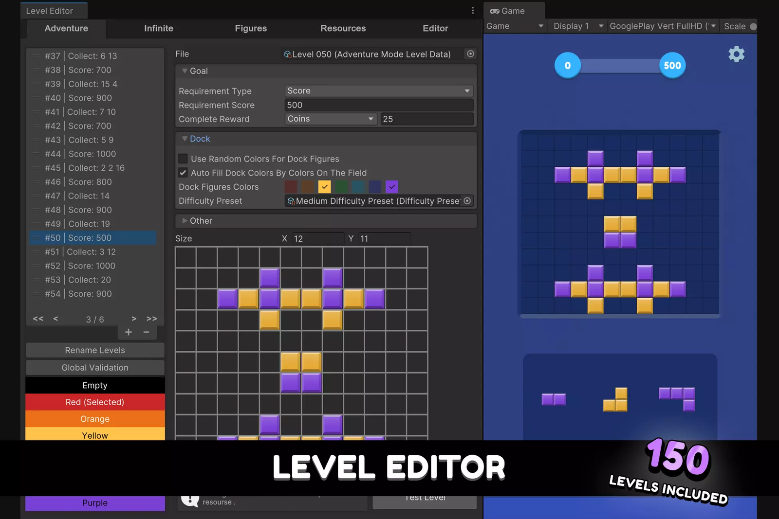Screen dimensions: 779x519
Task: Go to first page of levels
Action: (x=38, y=319)
